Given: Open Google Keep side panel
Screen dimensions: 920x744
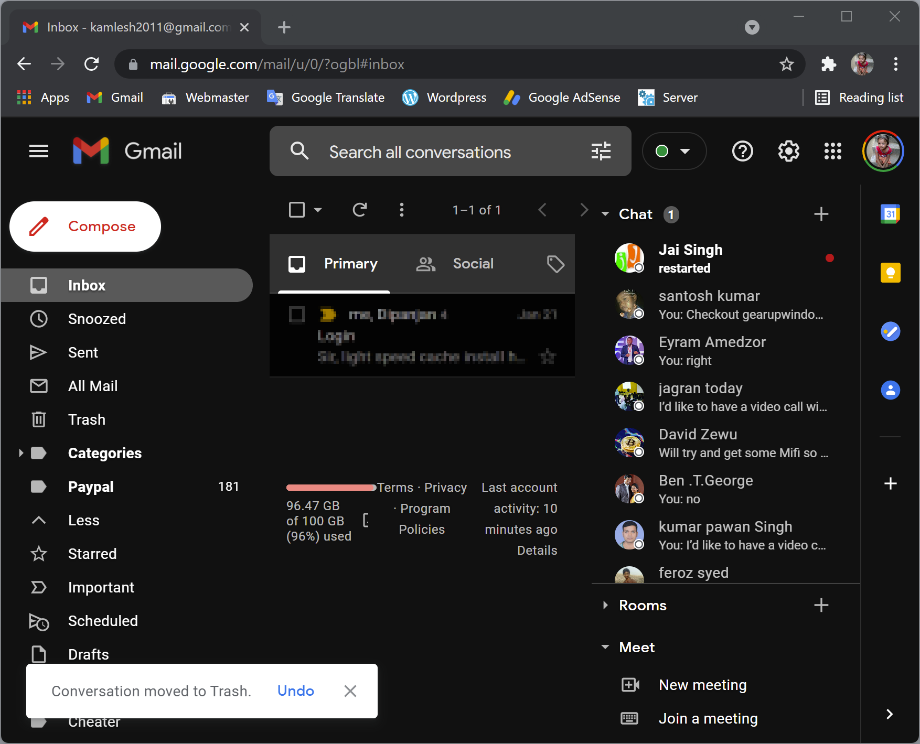Looking at the screenshot, I should [890, 273].
